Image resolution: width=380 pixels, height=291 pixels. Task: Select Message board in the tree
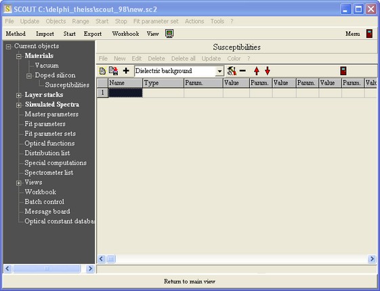47,211
